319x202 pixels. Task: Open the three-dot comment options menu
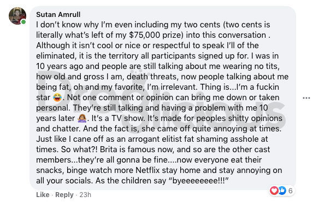pyautogui.click(x=306, y=98)
